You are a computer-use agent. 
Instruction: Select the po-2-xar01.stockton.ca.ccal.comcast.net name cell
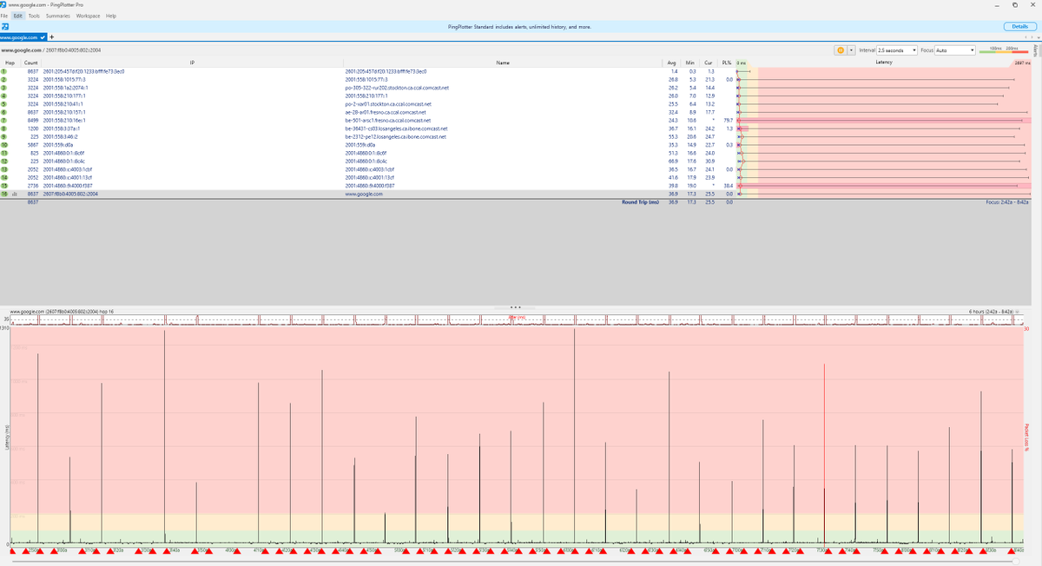[x=388, y=104]
